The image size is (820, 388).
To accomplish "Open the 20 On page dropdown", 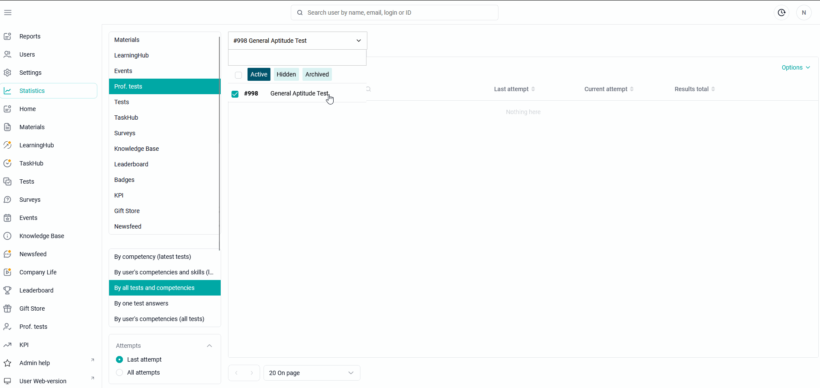I will click(x=312, y=373).
